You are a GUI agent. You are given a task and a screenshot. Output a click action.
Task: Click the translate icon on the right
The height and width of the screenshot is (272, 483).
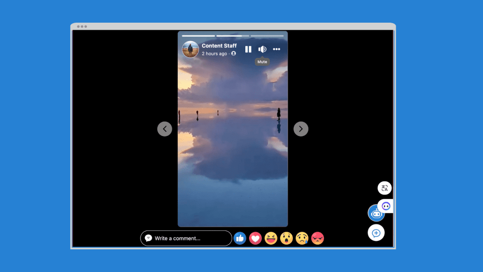point(384,188)
